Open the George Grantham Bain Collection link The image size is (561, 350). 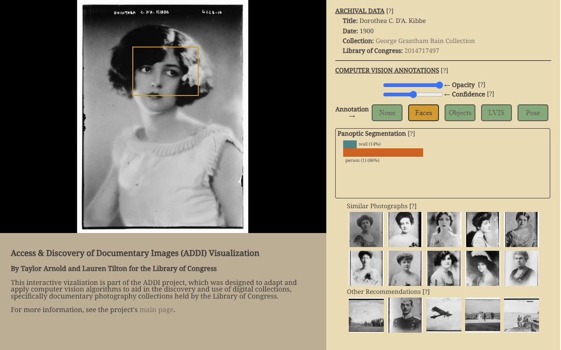tap(425, 41)
